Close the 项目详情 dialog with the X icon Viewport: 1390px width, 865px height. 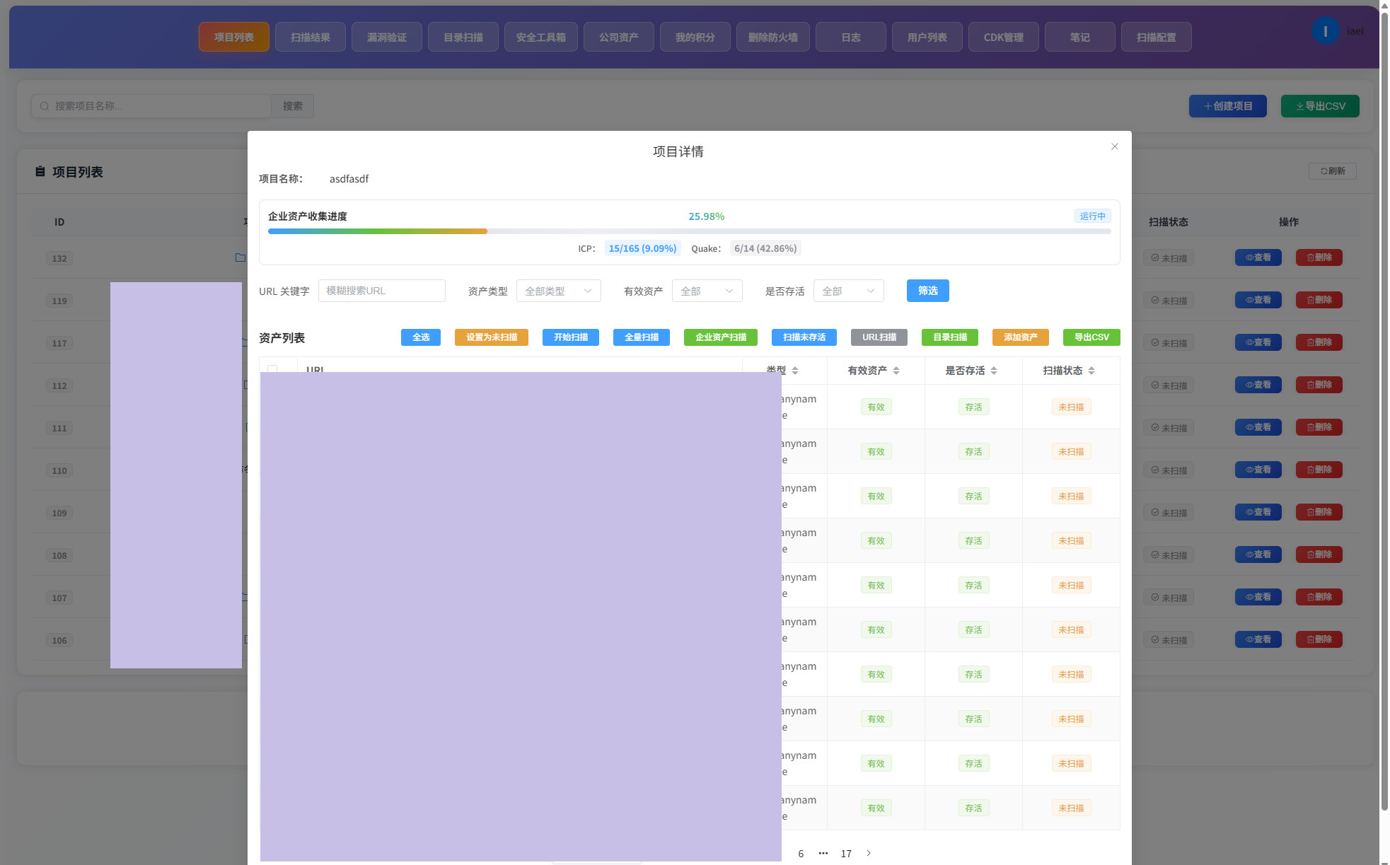coord(1115,146)
